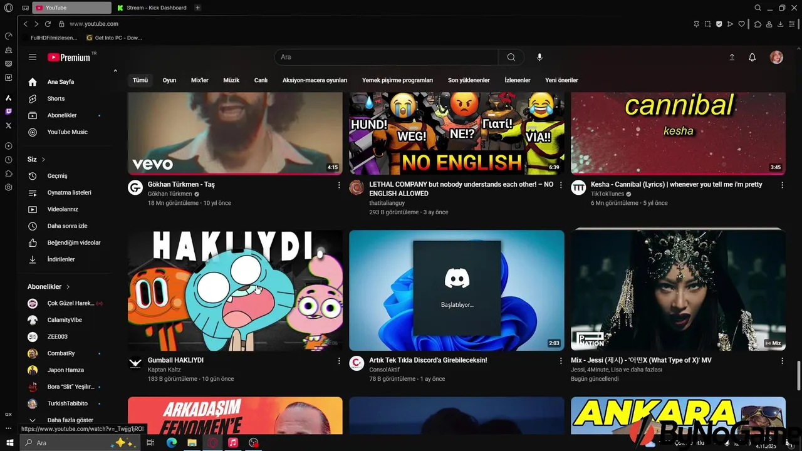
Task: Click the snapshot icon in the address bar
Action: 707,24
